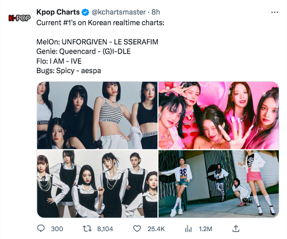Screen dimensions: 287x239
Task: Open the bottom-right outdoor street photo
Action: tap(218, 184)
